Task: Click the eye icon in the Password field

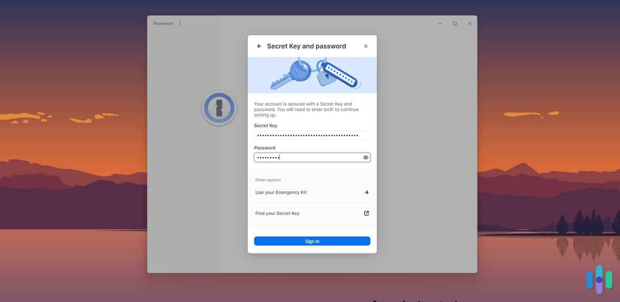Action: tap(365, 157)
